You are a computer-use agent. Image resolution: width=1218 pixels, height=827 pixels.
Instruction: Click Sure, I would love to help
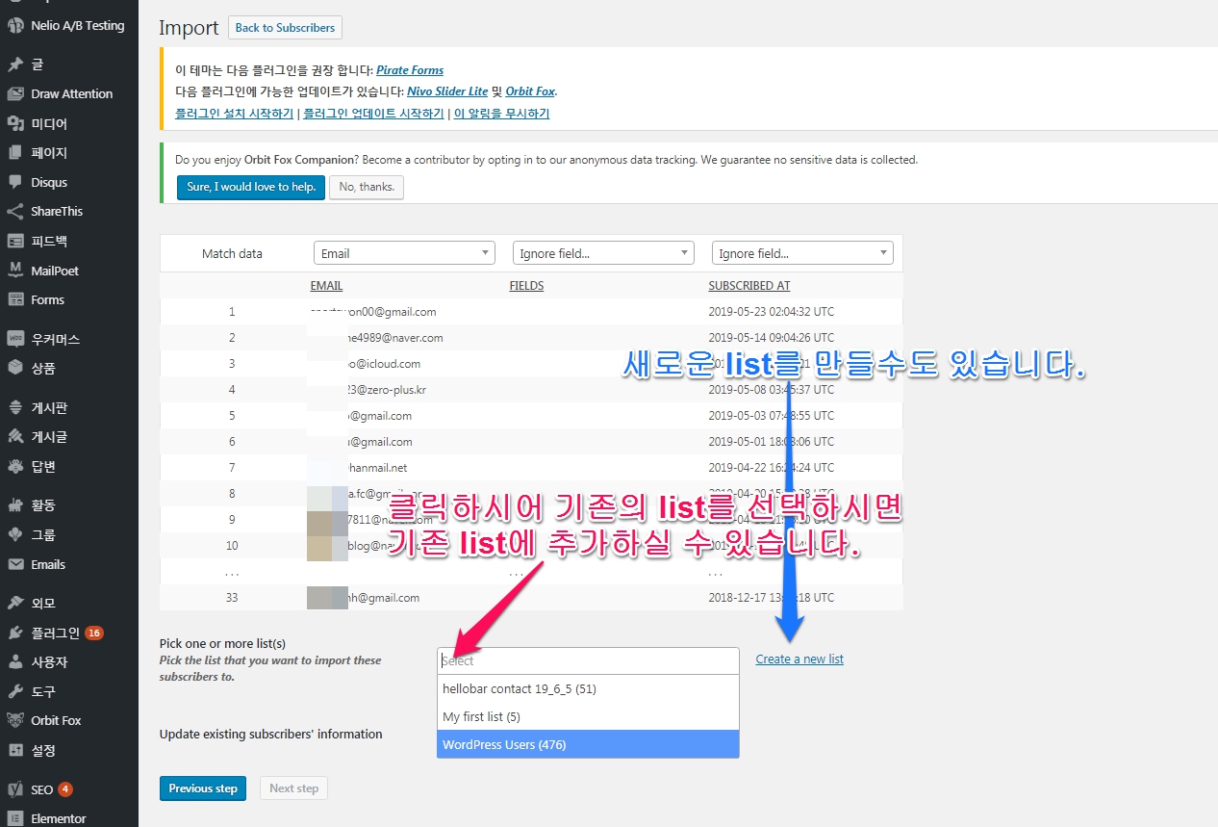pyautogui.click(x=251, y=187)
